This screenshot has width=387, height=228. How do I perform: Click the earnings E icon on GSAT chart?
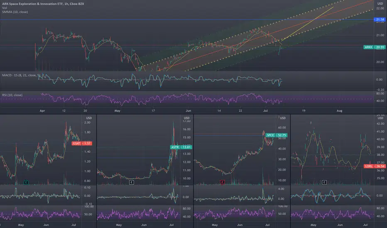point(26,182)
